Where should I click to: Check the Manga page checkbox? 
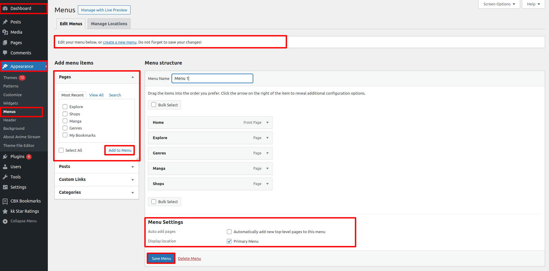tap(65, 121)
